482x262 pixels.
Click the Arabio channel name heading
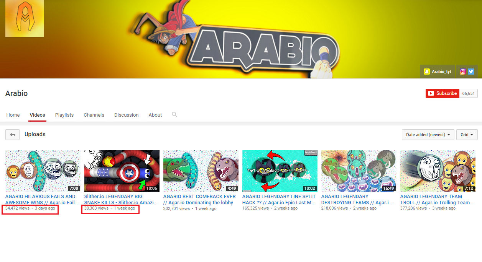tap(16, 93)
